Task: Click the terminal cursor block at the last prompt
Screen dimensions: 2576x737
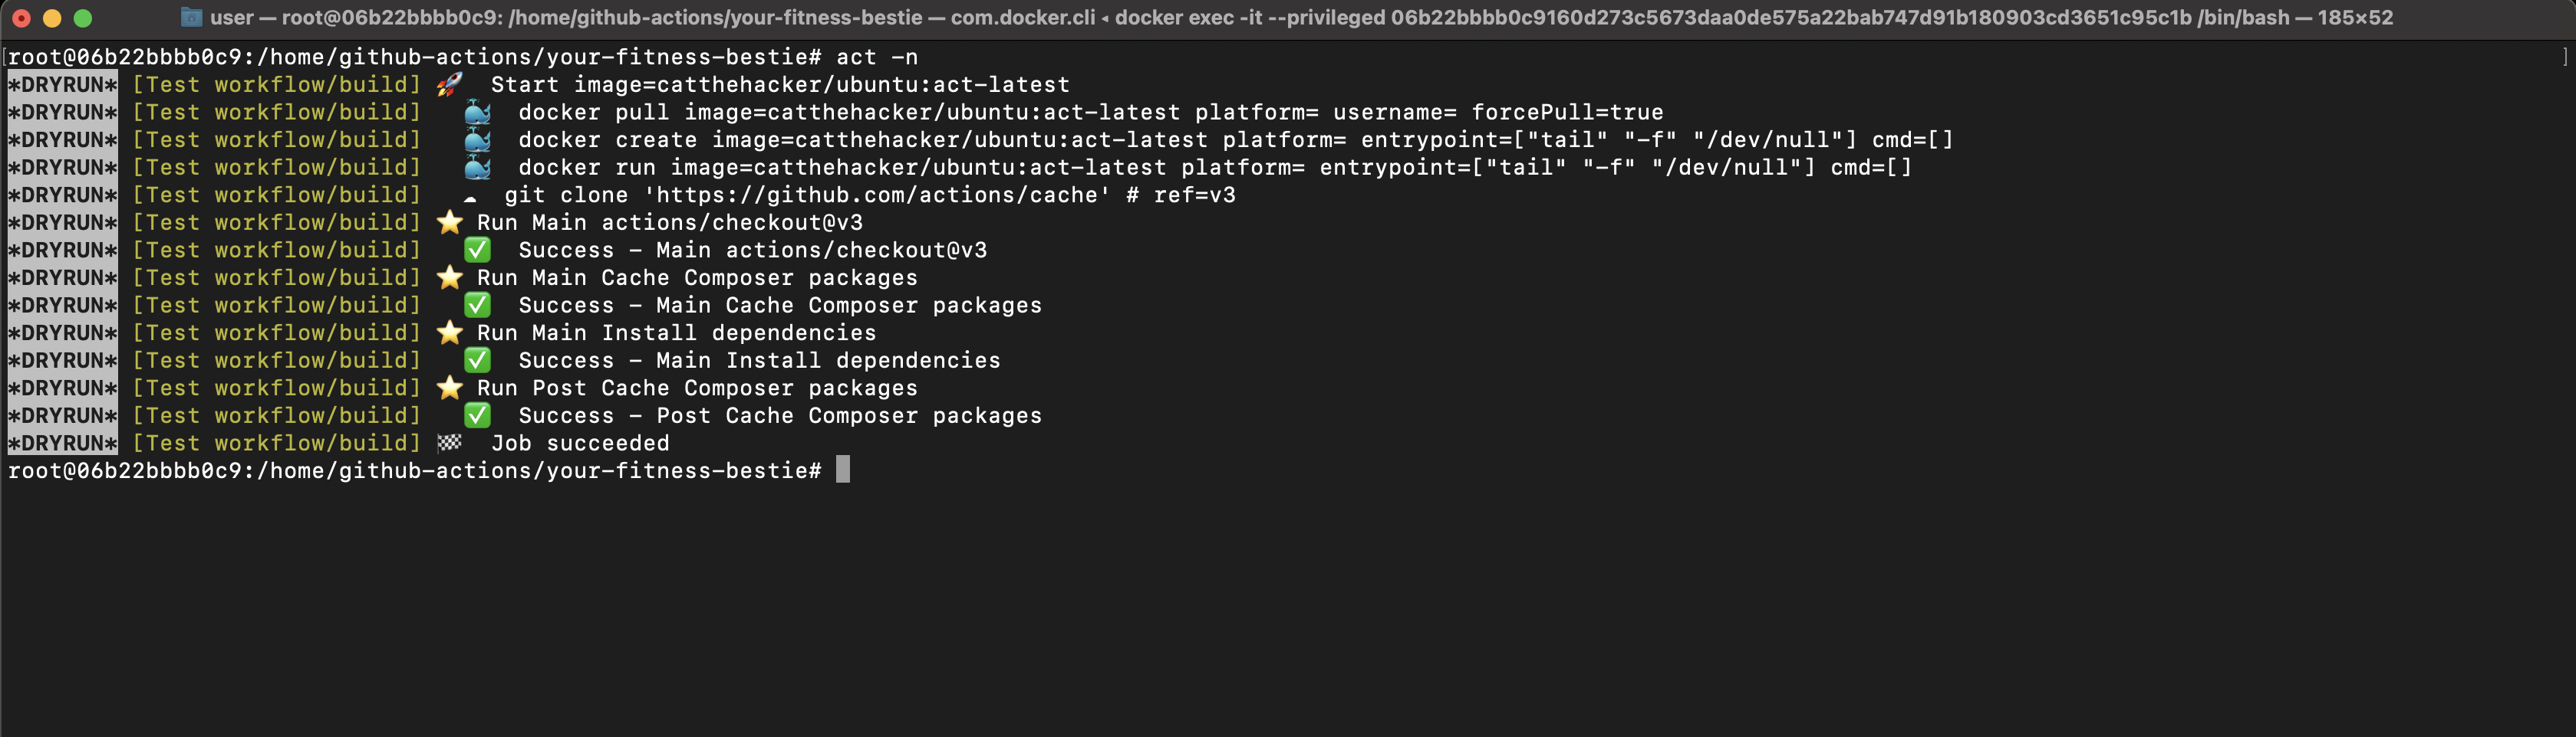Action: click(843, 470)
